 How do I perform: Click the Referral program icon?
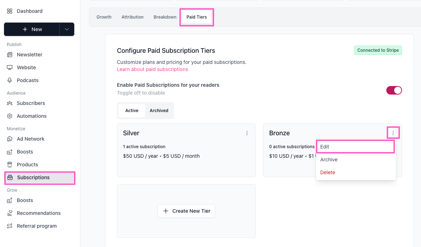[x=10, y=226]
